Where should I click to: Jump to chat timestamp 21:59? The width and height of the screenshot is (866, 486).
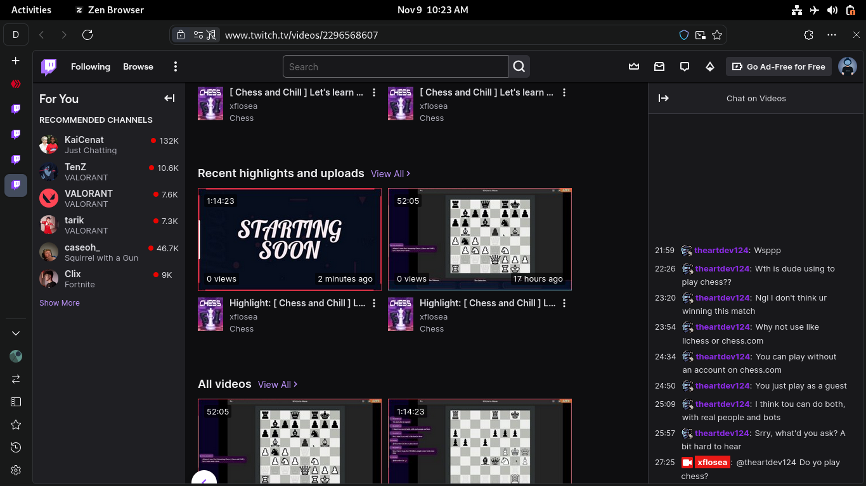[665, 251]
